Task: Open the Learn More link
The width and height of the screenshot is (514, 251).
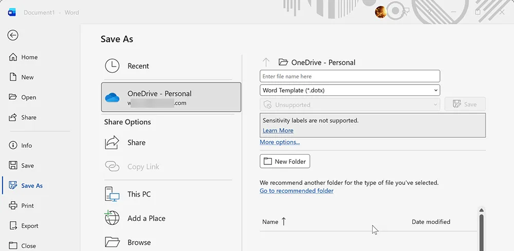Action: [278, 131]
